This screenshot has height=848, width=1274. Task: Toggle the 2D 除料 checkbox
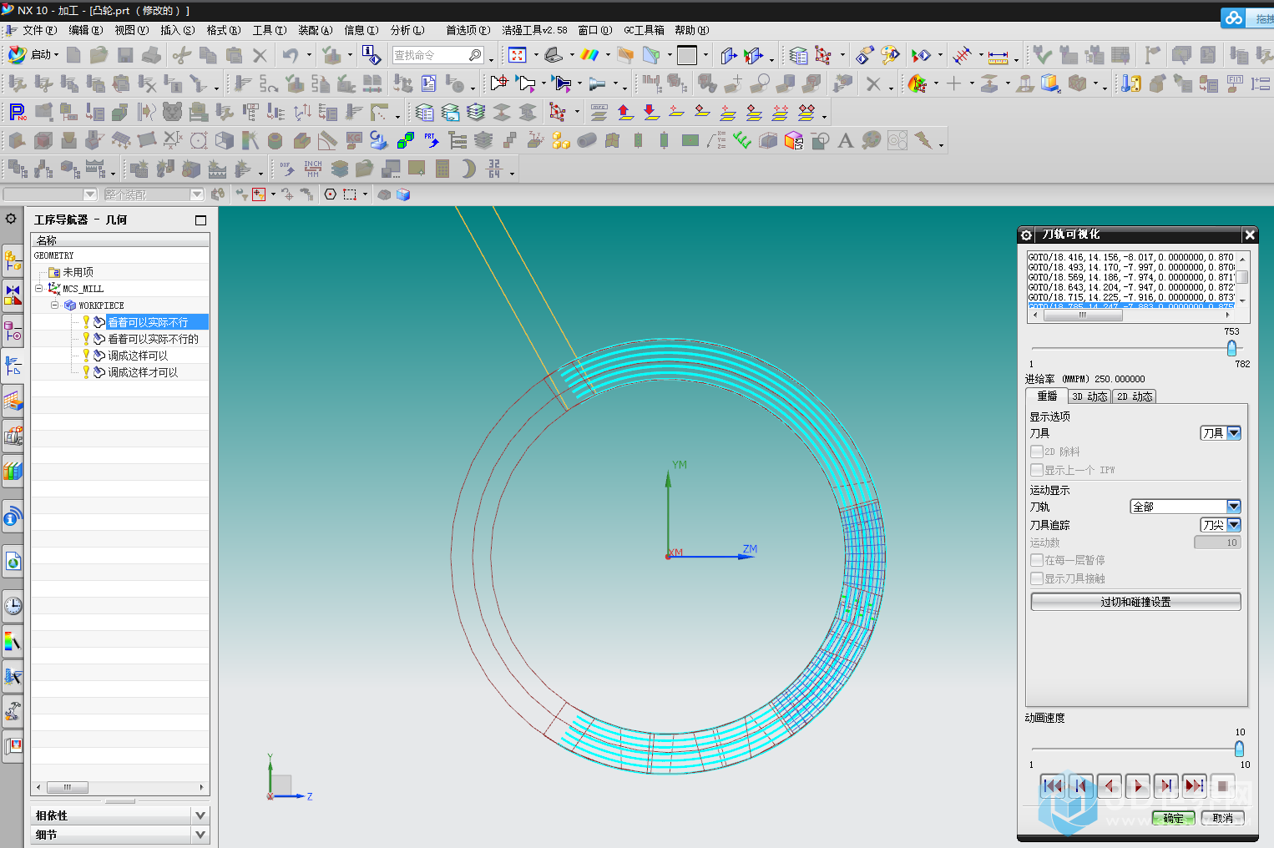[x=1037, y=452]
